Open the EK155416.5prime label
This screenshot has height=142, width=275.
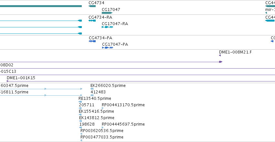(x=96, y=111)
